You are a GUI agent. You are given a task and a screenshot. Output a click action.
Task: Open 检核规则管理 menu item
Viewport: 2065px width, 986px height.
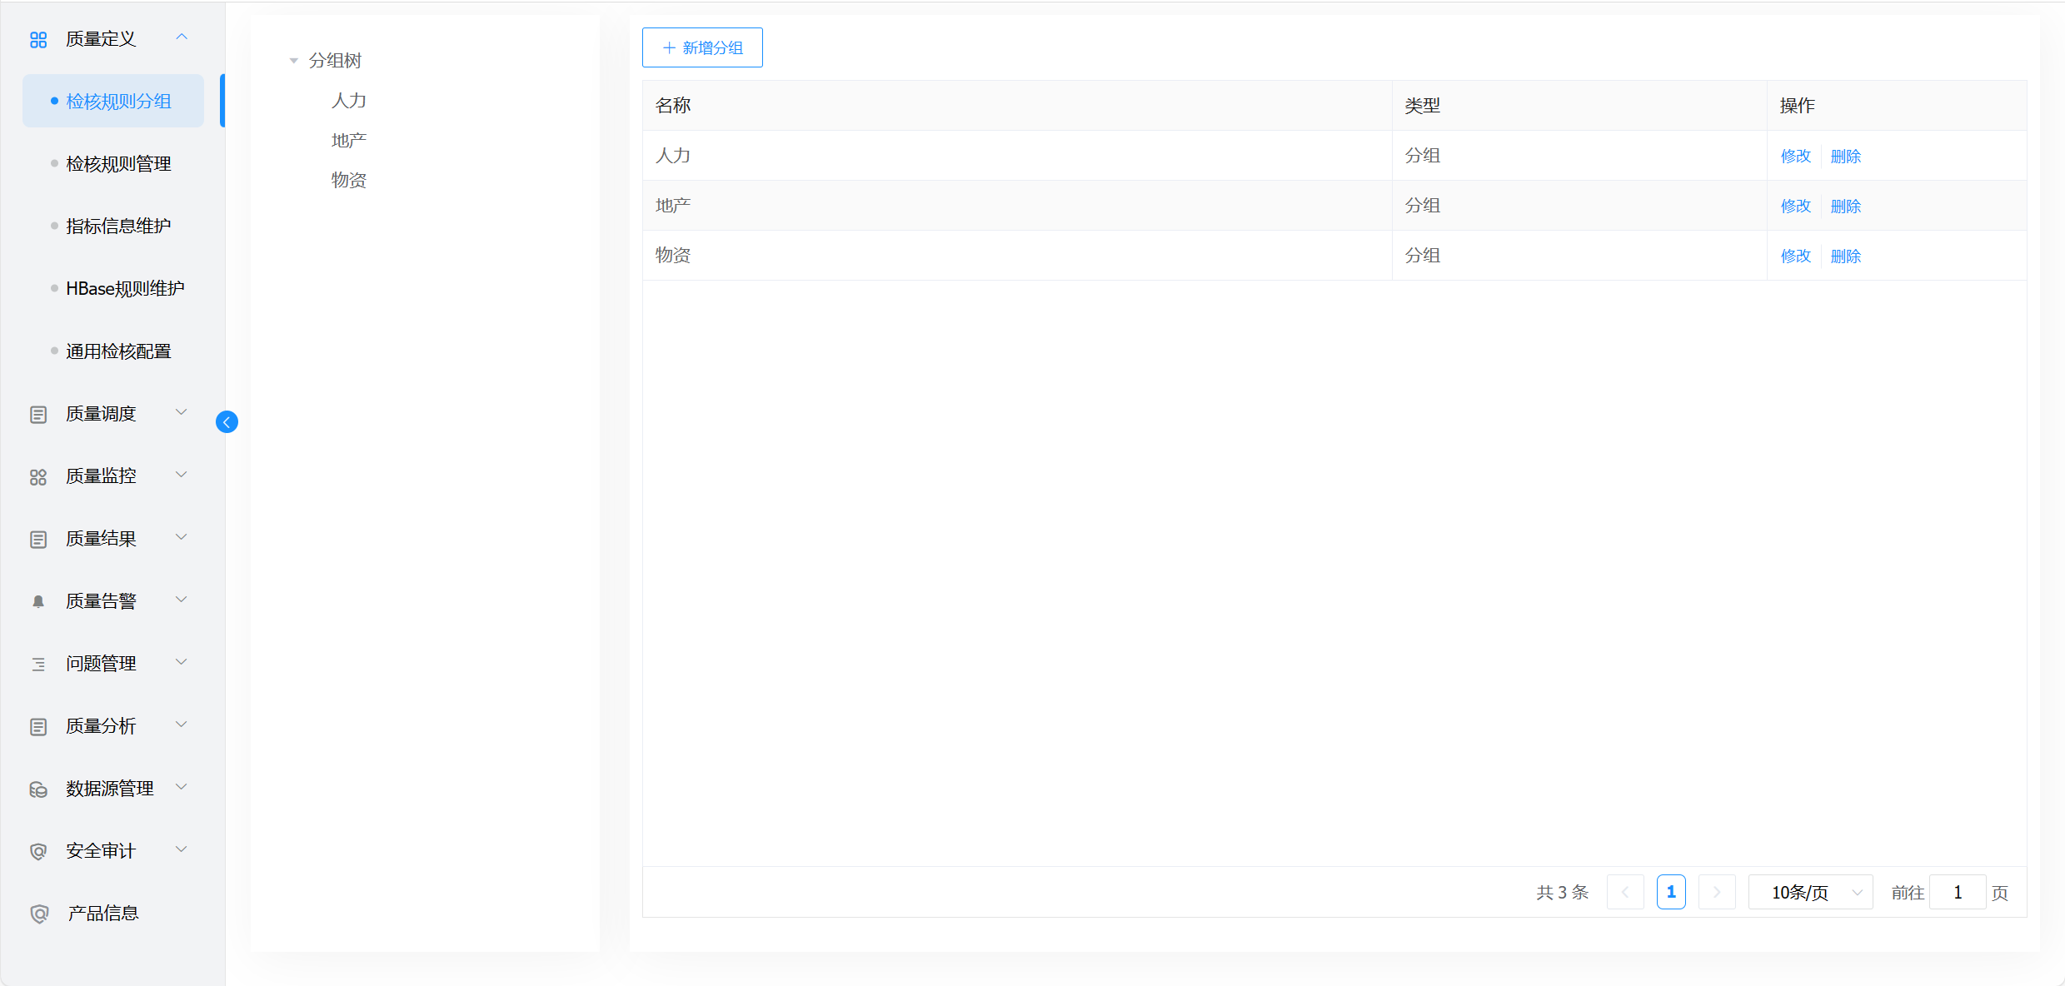118,164
